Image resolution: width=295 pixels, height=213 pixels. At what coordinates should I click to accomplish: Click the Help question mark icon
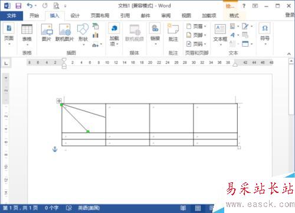tap(244, 6)
